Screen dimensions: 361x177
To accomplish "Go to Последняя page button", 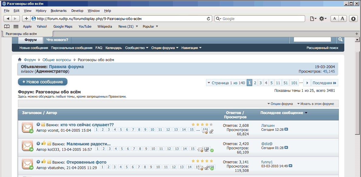I will click(x=325, y=83).
